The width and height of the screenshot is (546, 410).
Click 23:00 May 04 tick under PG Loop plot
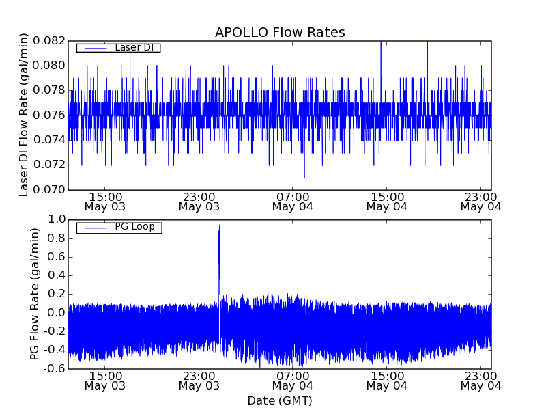click(480, 381)
